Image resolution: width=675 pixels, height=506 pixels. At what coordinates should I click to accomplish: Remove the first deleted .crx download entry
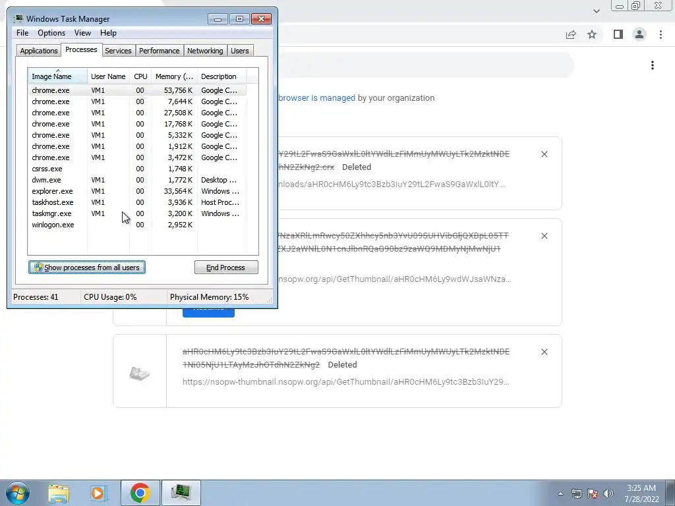coord(544,154)
